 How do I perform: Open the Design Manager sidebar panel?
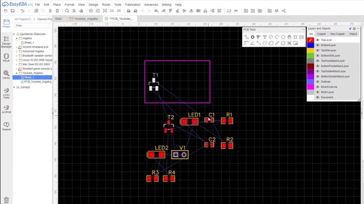(6, 42)
